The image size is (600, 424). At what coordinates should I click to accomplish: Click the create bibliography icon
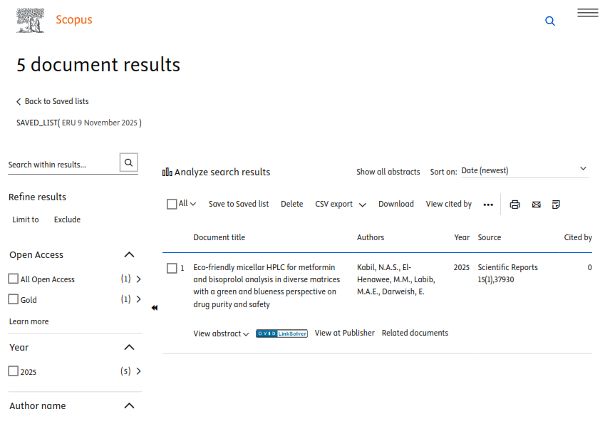pyautogui.click(x=556, y=205)
